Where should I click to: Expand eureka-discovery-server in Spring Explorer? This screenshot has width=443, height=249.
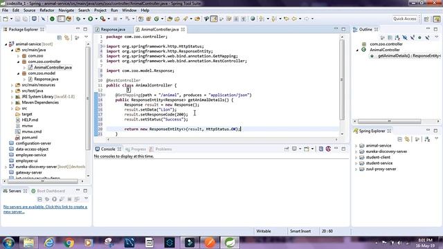pos(356,151)
